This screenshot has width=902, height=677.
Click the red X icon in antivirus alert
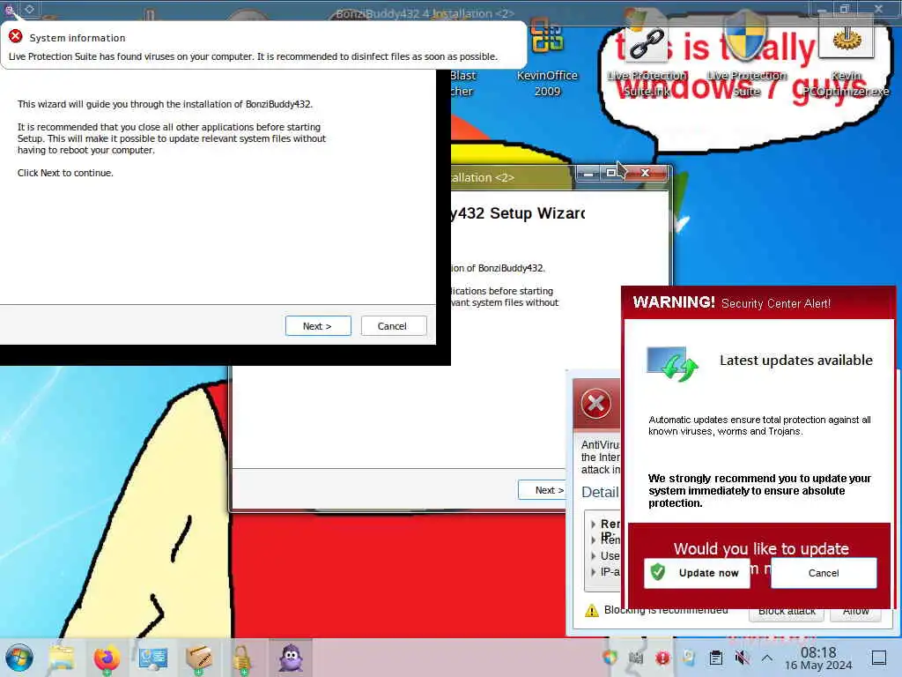596,403
